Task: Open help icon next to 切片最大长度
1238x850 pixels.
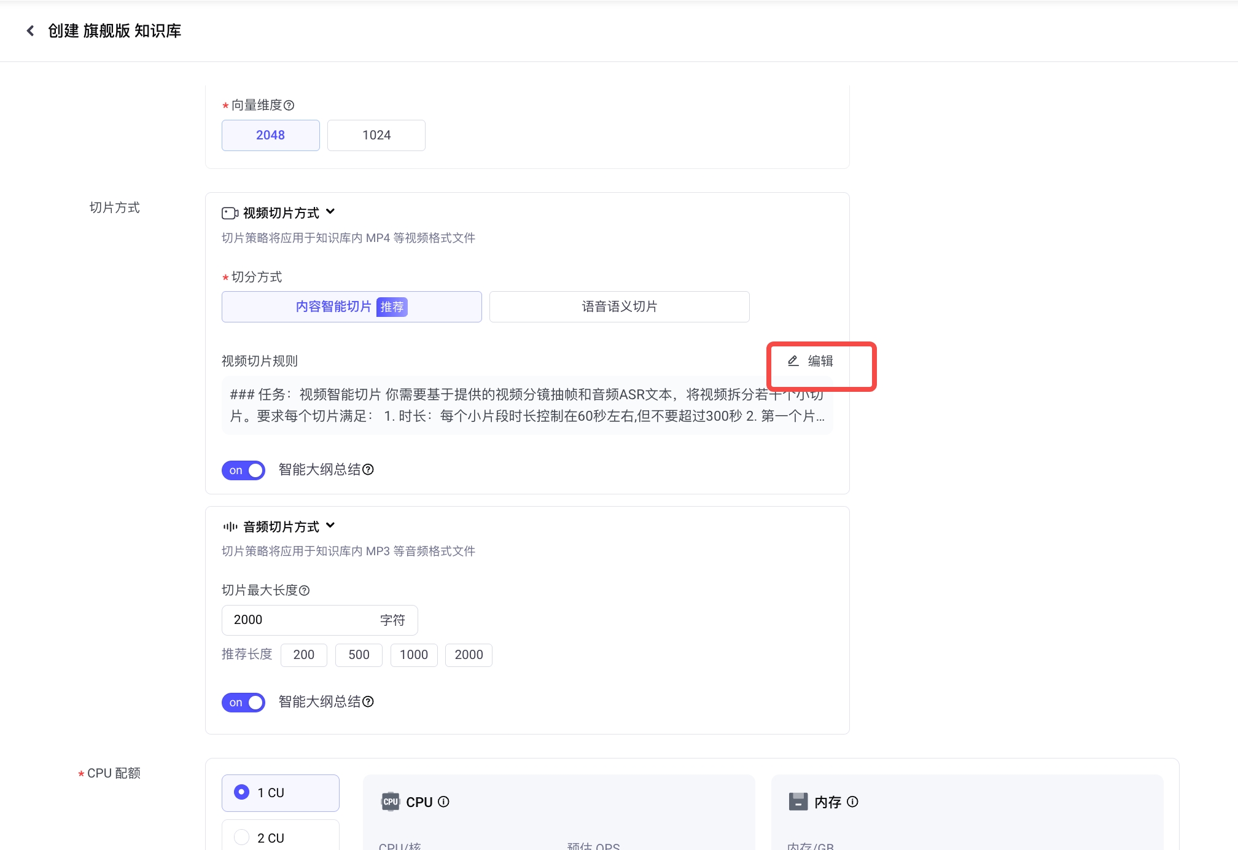Action: tap(304, 591)
